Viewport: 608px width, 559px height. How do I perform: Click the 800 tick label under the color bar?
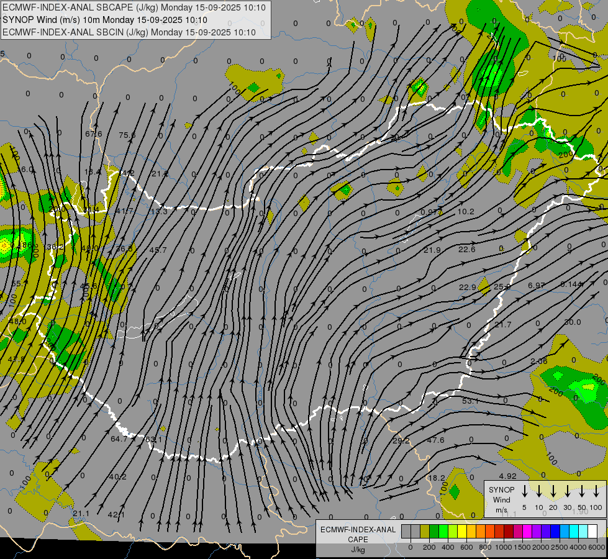pyautogui.click(x=485, y=547)
